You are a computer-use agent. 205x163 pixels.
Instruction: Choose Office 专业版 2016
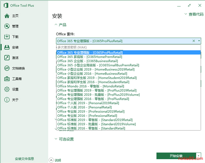point(129,116)
